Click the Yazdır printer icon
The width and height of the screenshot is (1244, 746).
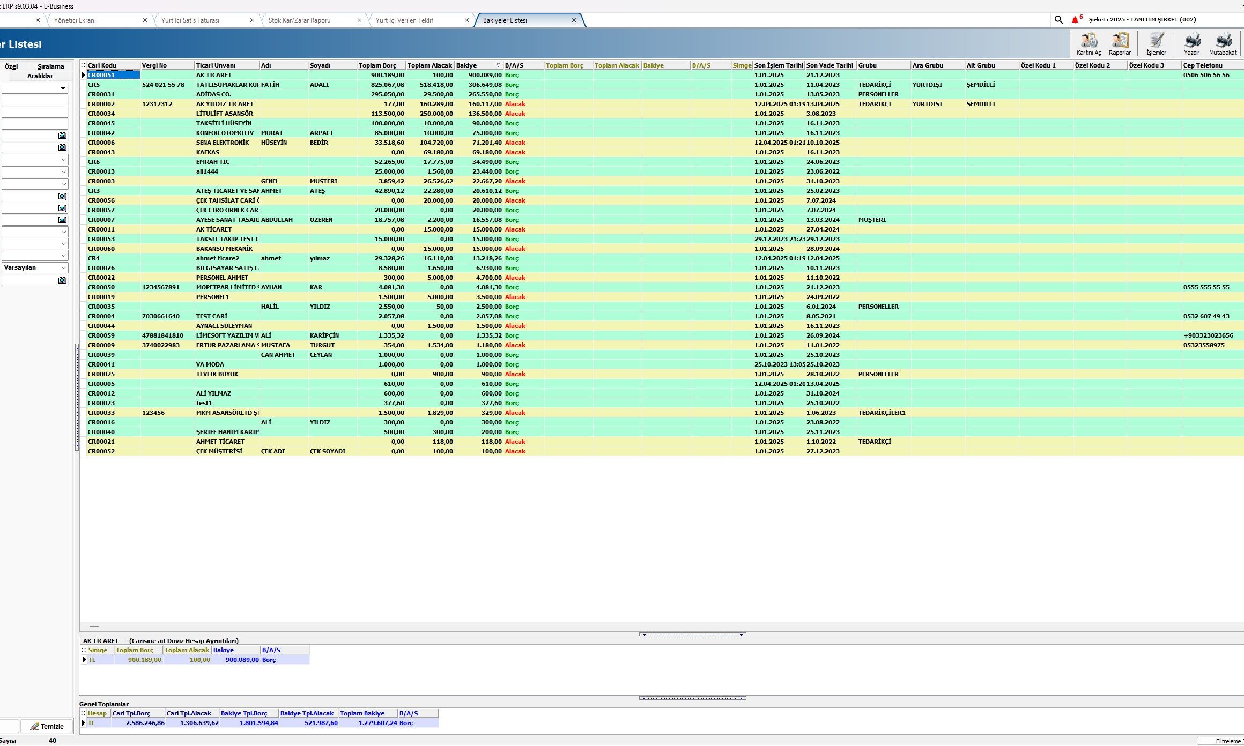click(1191, 41)
